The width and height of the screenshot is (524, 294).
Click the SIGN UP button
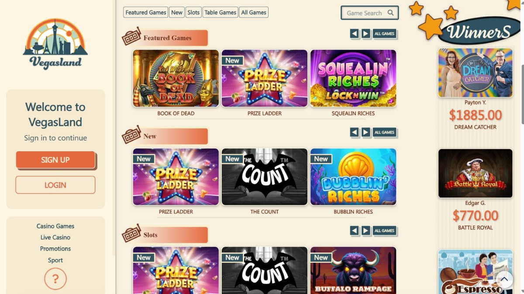(x=55, y=160)
